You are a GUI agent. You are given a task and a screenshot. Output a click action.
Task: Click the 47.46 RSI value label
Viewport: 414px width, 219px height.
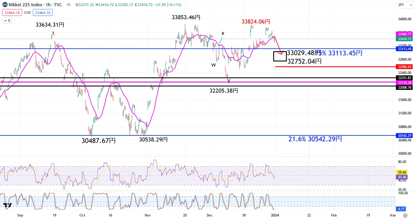pyautogui.click(x=403, y=177)
